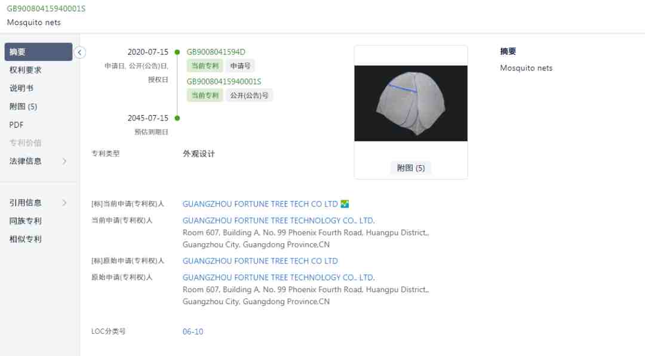The height and width of the screenshot is (356, 645).
Task: Click the 申请号 tag
Action: point(240,66)
